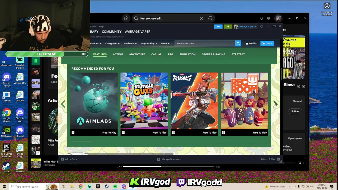Open the Epic Games Launcher desktop icon

pyautogui.click(x=7, y=151)
